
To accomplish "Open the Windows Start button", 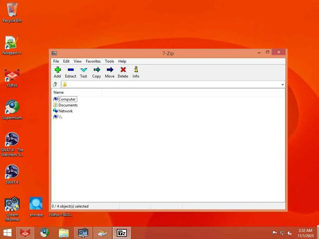I will tap(7, 233).
